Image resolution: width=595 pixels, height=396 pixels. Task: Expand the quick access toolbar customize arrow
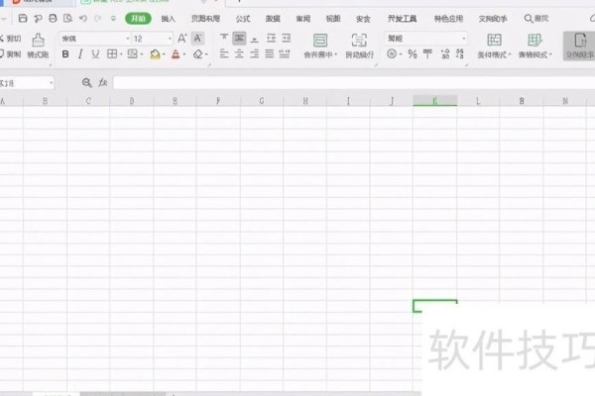(113, 18)
